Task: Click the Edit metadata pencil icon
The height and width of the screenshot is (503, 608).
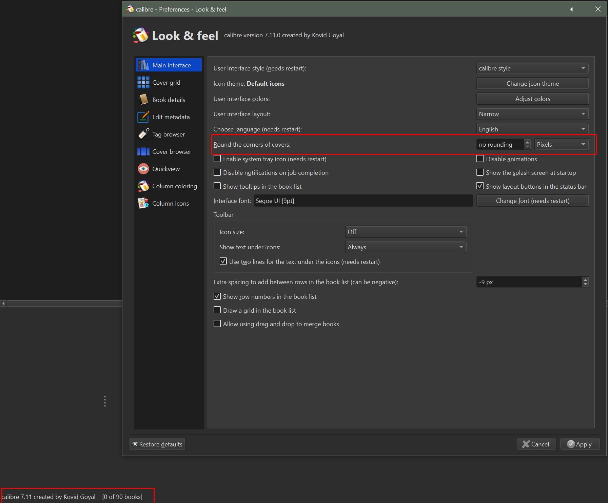Action: [x=143, y=117]
